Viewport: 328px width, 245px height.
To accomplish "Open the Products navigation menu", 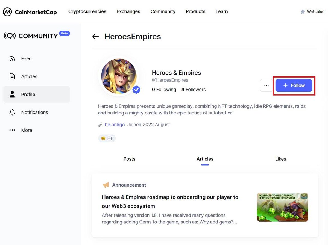I will click(195, 11).
